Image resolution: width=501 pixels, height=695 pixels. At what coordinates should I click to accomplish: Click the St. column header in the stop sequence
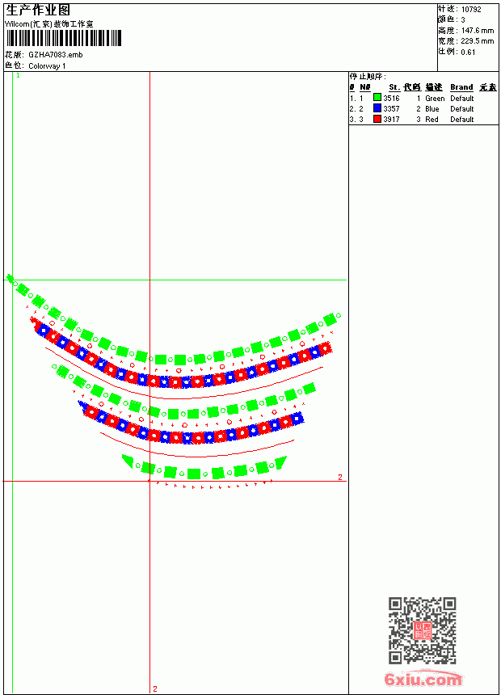click(x=394, y=87)
